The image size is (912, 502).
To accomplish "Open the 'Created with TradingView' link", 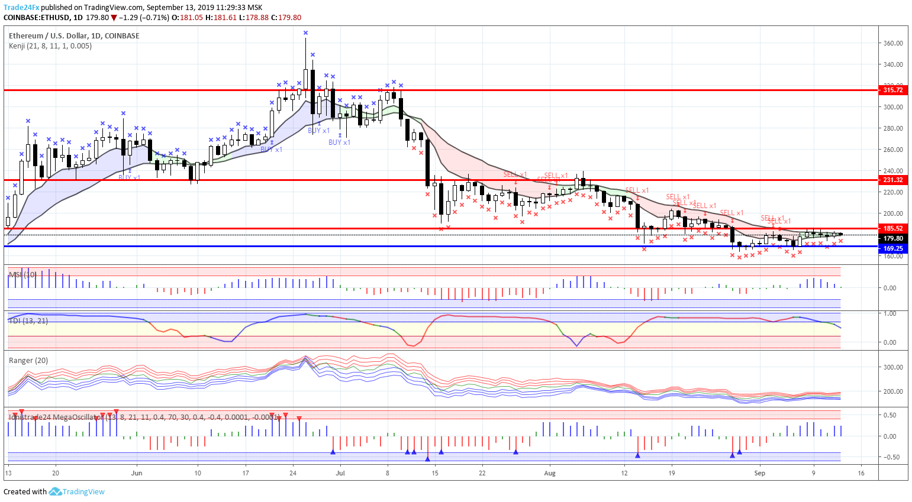I will [54, 491].
